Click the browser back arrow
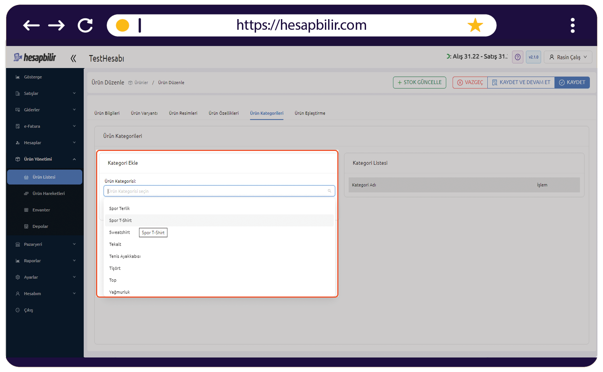Image resolution: width=603 pixels, height=372 pixels. point(31,26)
